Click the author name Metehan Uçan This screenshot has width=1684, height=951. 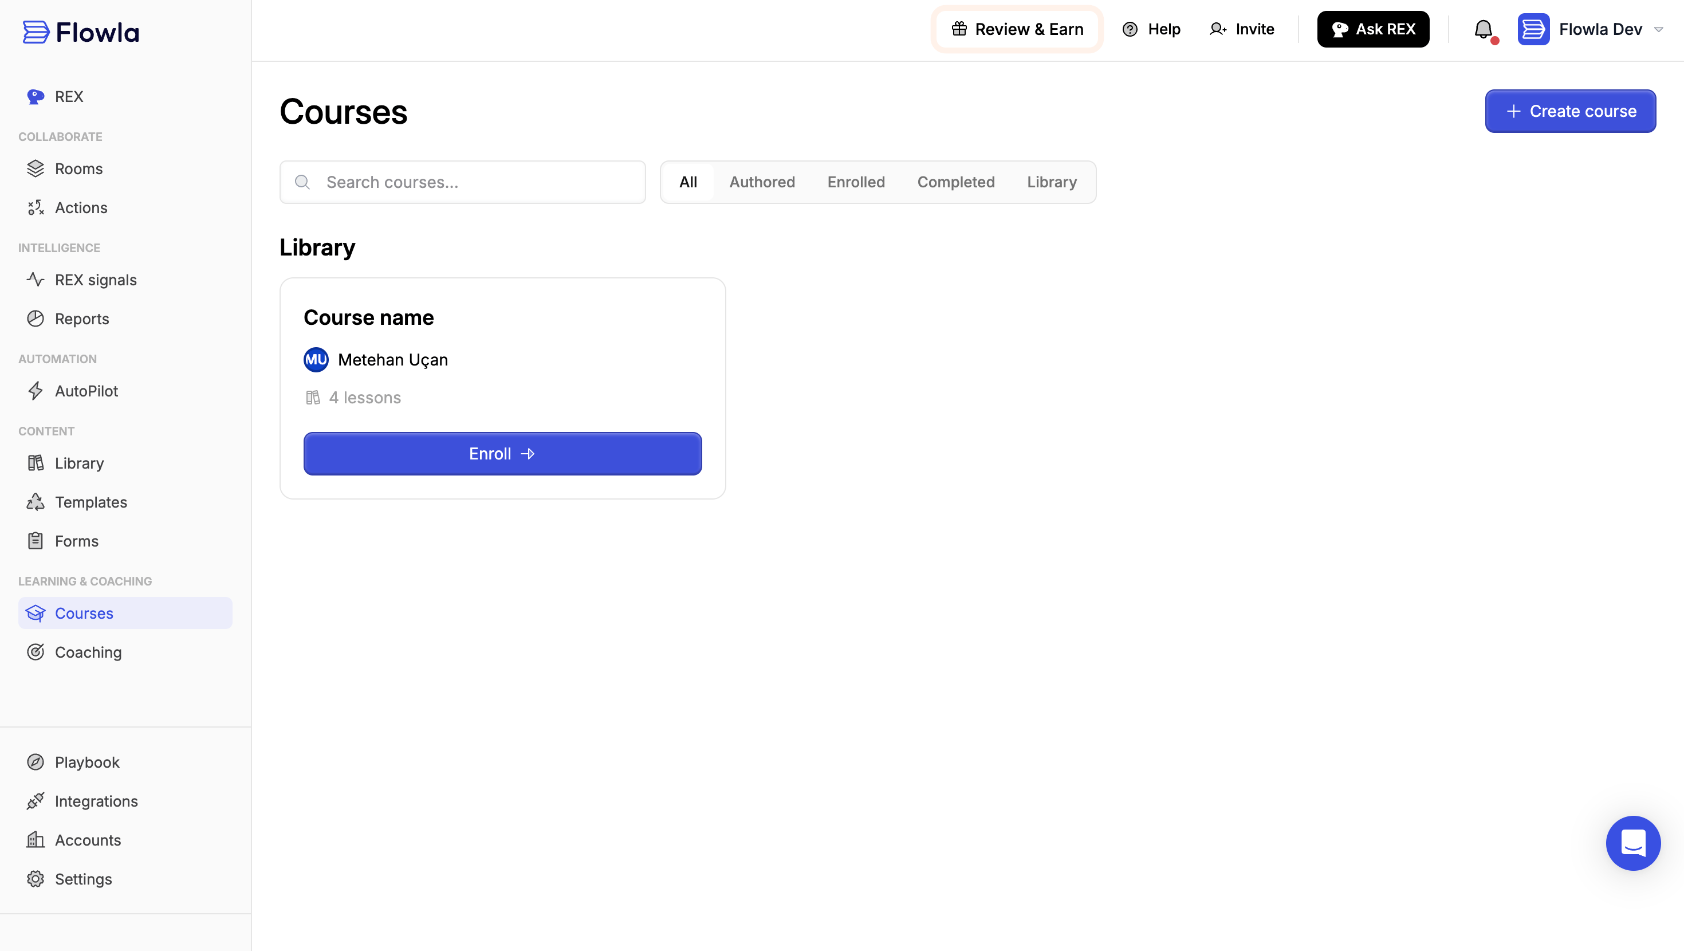click(x=393, y=360)
